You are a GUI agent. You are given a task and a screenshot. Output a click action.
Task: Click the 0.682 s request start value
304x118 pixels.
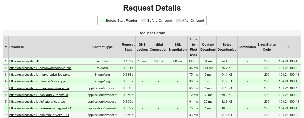coord(128,108)
